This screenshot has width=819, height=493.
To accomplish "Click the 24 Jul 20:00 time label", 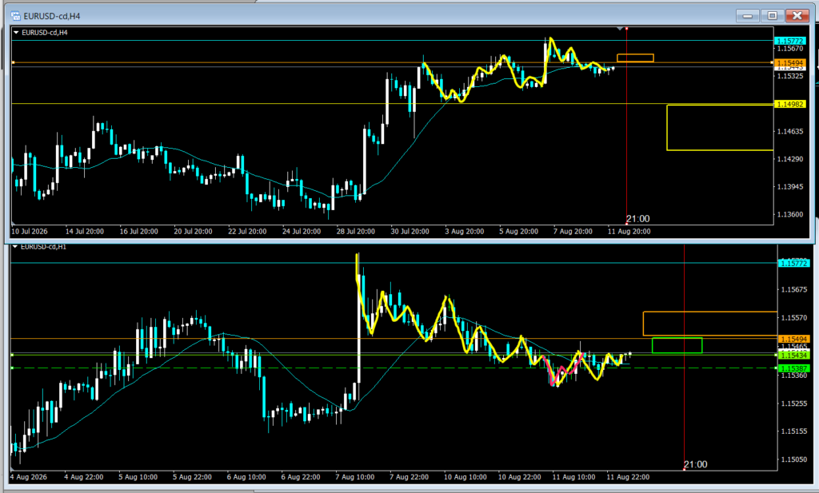I will point(302,231).
